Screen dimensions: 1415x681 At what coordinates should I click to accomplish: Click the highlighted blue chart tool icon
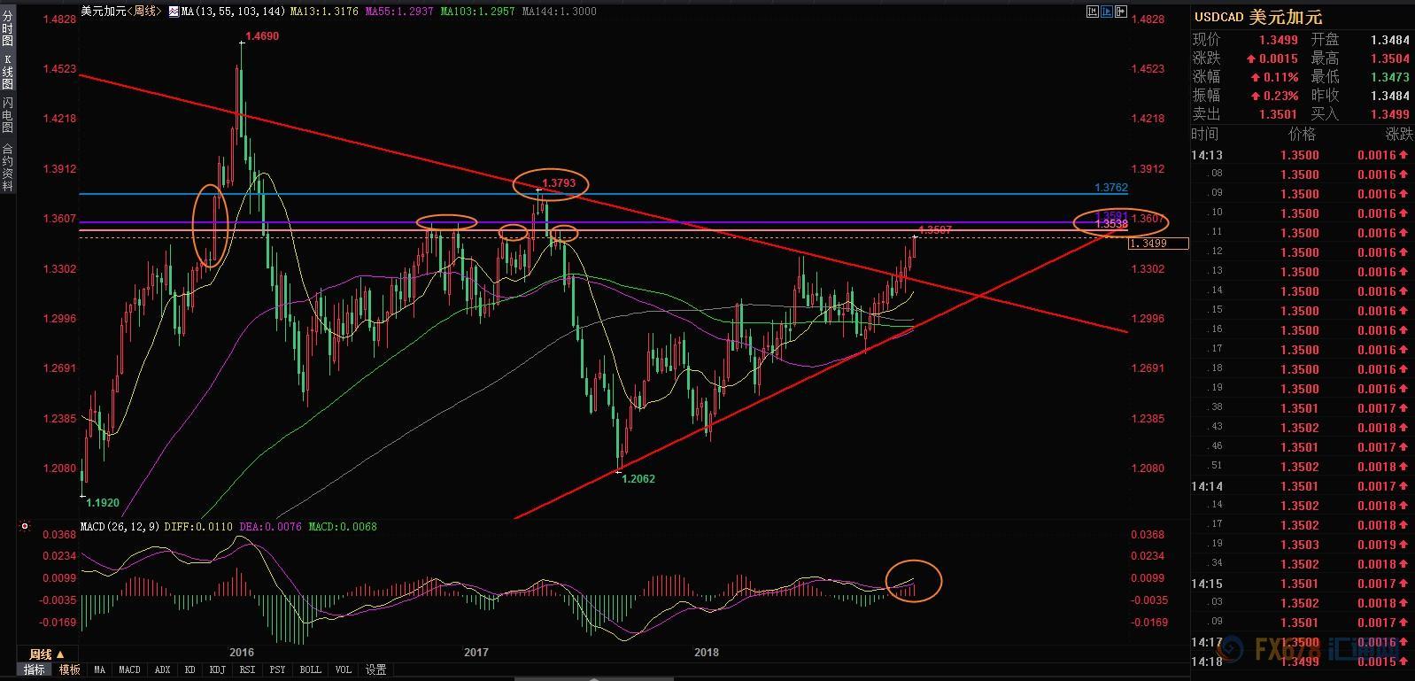pyautogui.click(x=1107, y=12)
